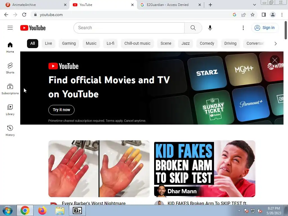Click the YouTube logo in header

(x=33, y=28)
